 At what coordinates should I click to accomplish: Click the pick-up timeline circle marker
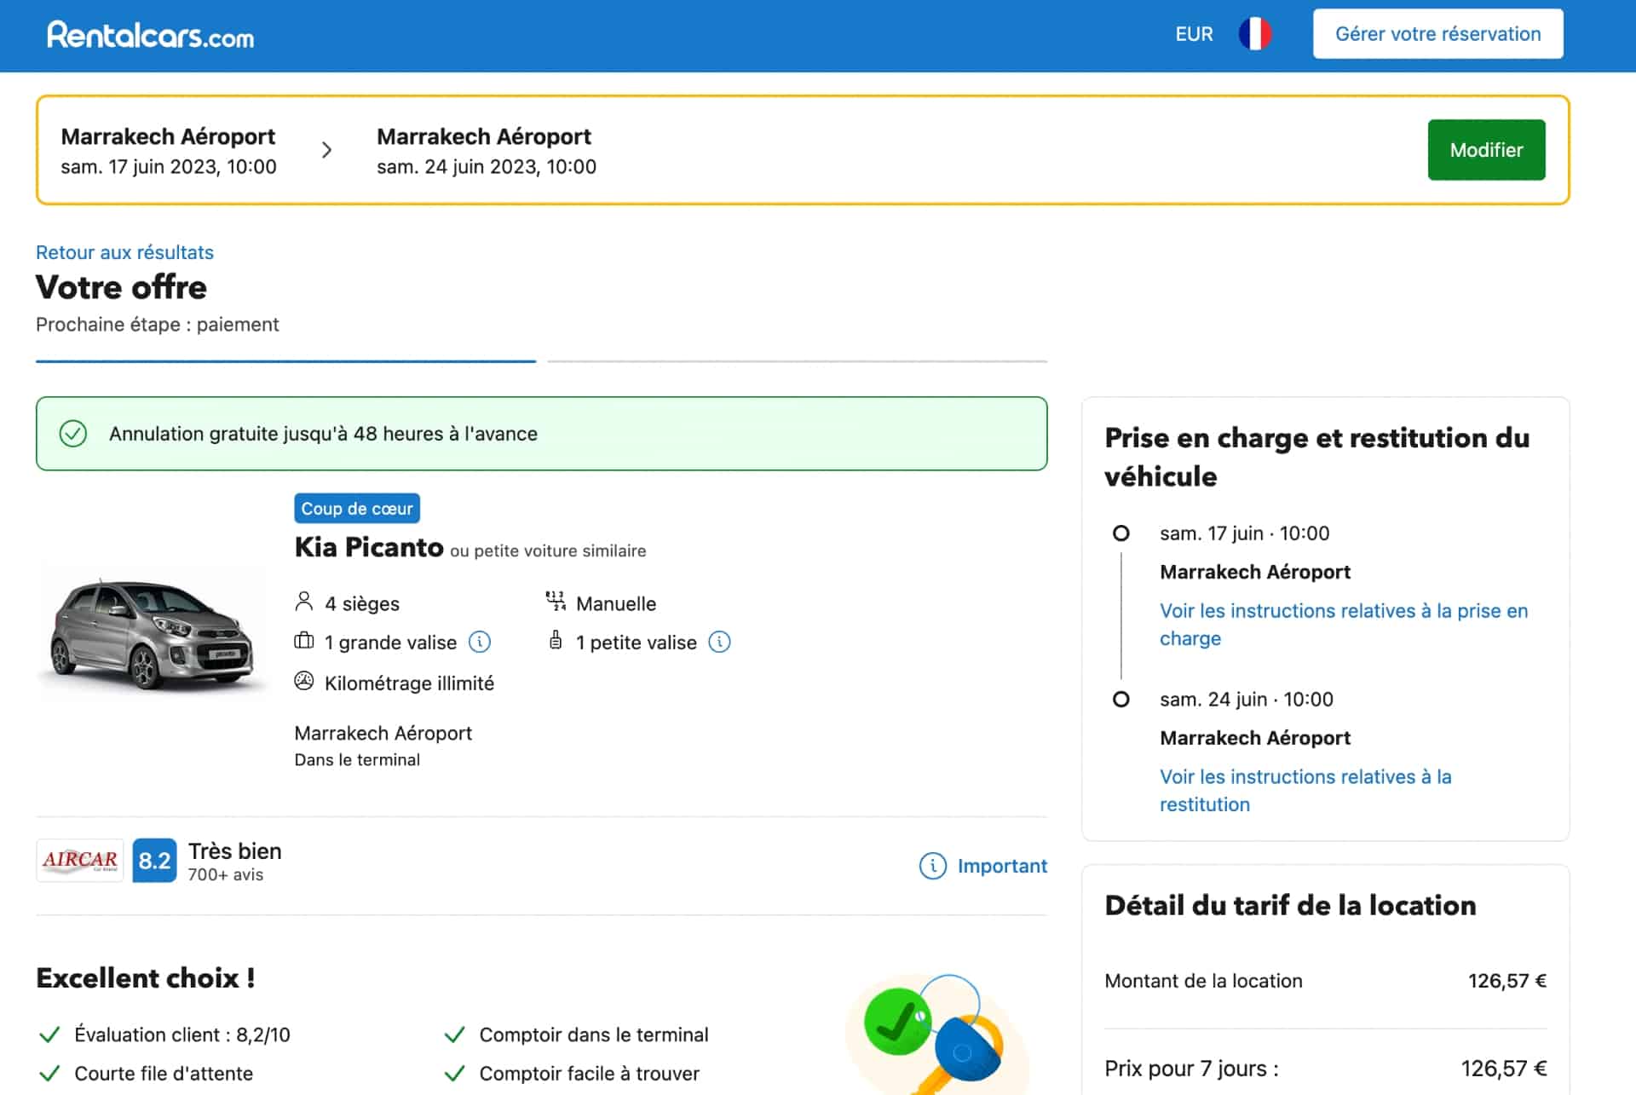pyautogui.click(x=1121, y=533)
